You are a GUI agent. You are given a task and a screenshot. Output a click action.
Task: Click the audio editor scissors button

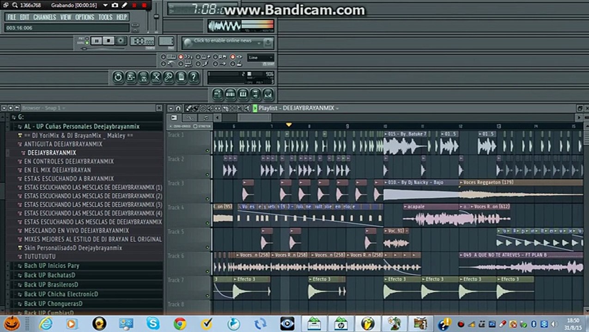click(156, 77)
